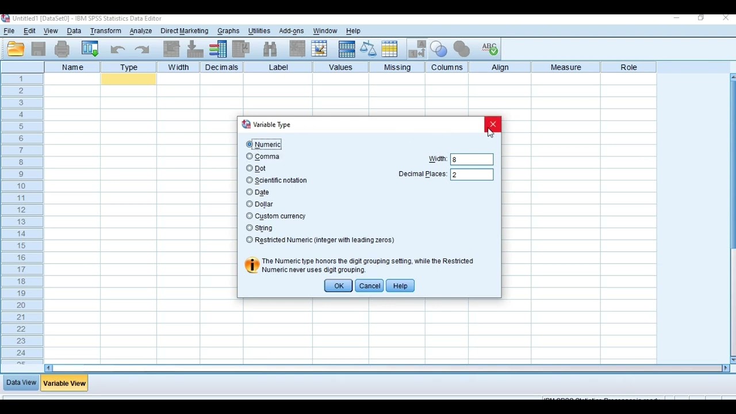Click the Weight cases scale icon

[368, 49]
